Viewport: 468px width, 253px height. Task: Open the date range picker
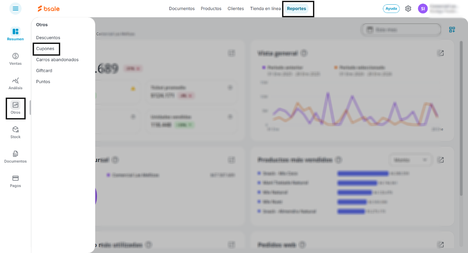pos(401,30)
